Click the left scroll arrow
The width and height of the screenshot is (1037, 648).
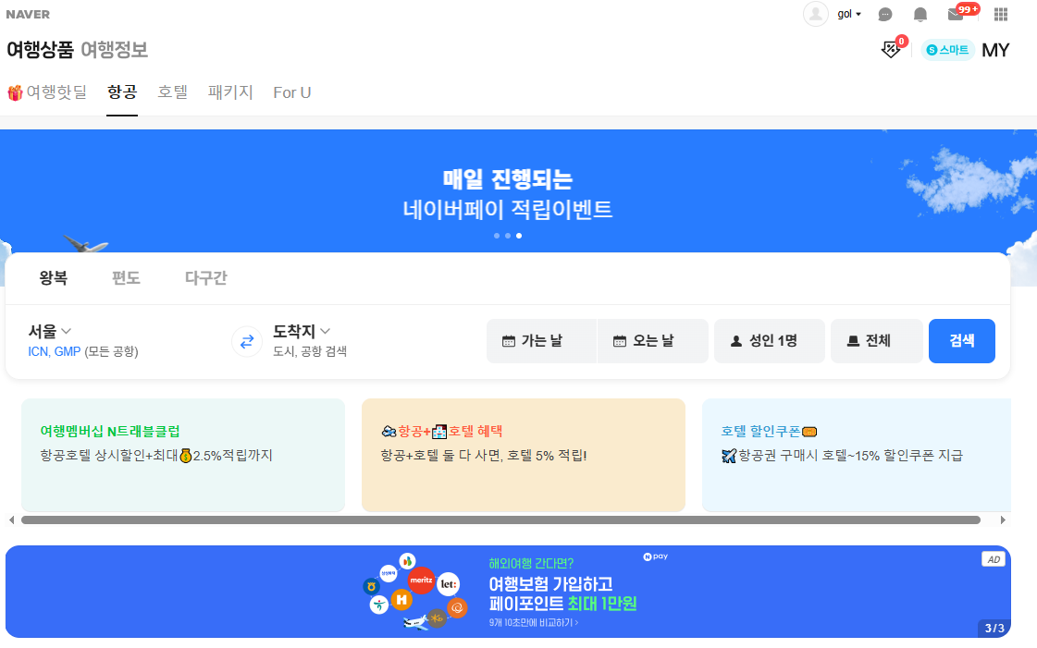(11, 520)
